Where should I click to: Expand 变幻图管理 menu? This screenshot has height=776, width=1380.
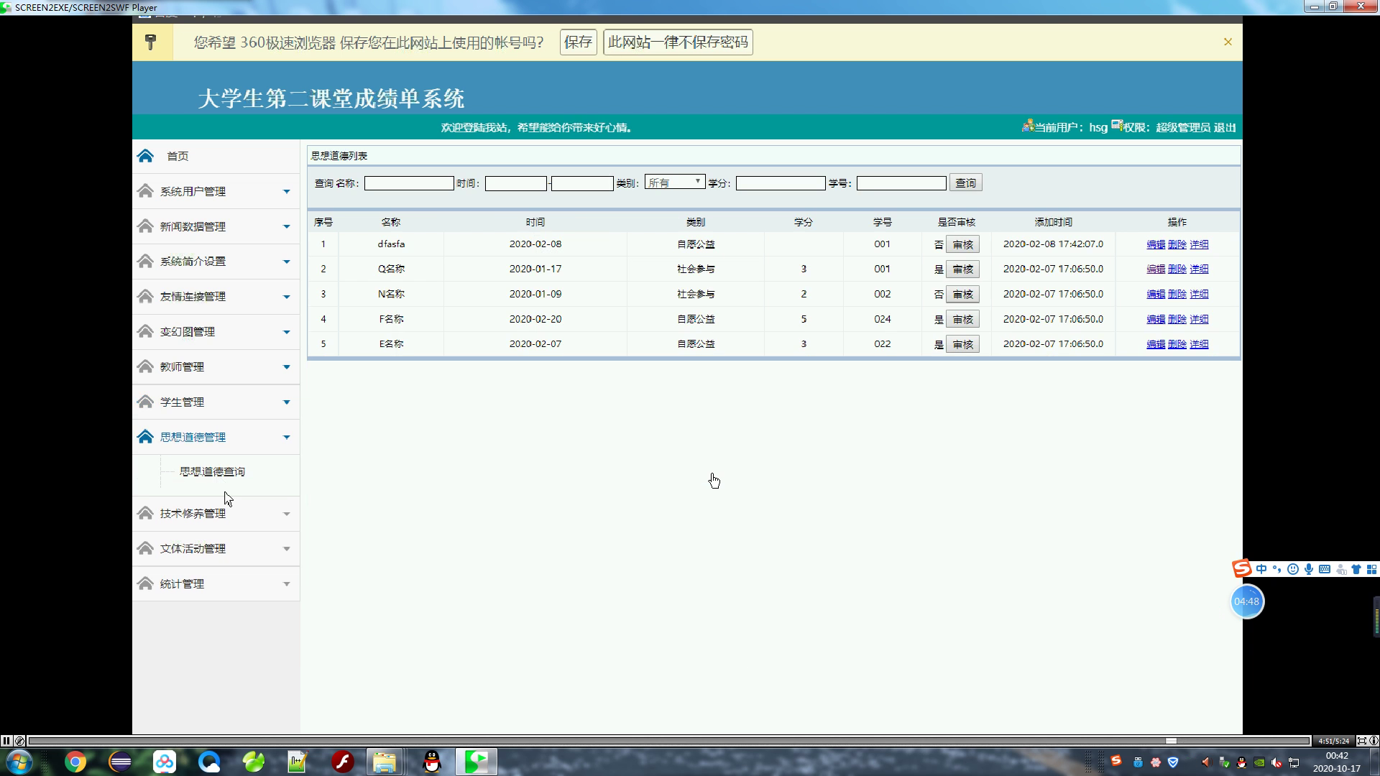pos(216,332)
